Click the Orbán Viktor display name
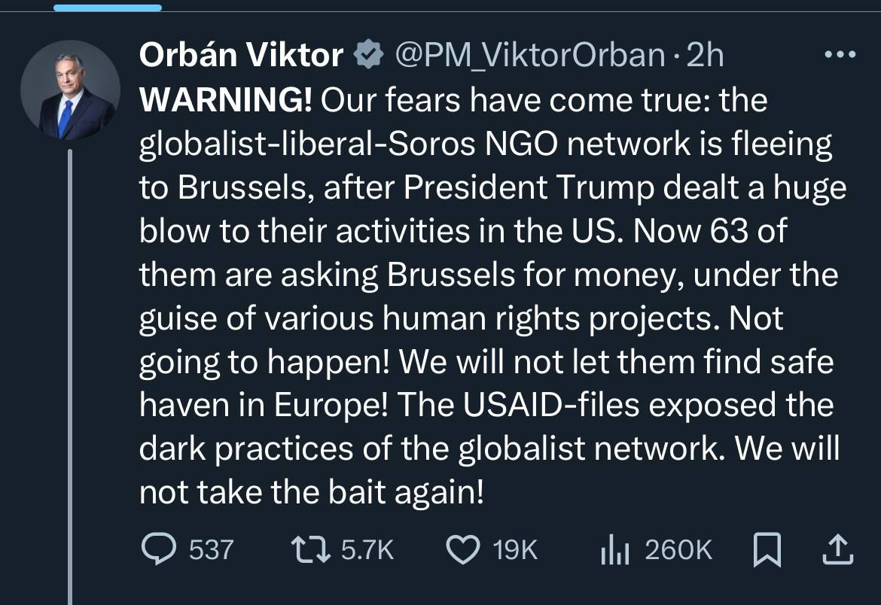 [240, 55]
